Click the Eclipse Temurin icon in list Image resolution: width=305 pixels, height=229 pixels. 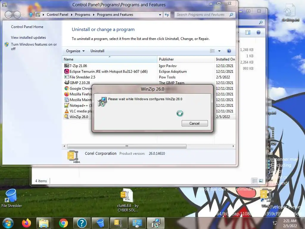tap(66, 71)
